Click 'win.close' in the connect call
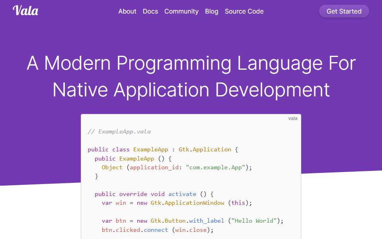Screen dimensions: 382x239 pos(191,230)
